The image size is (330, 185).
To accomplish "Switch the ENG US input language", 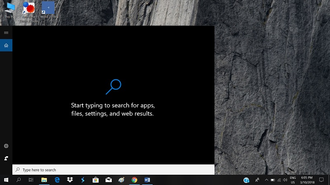I will click(x=293, y=180).
